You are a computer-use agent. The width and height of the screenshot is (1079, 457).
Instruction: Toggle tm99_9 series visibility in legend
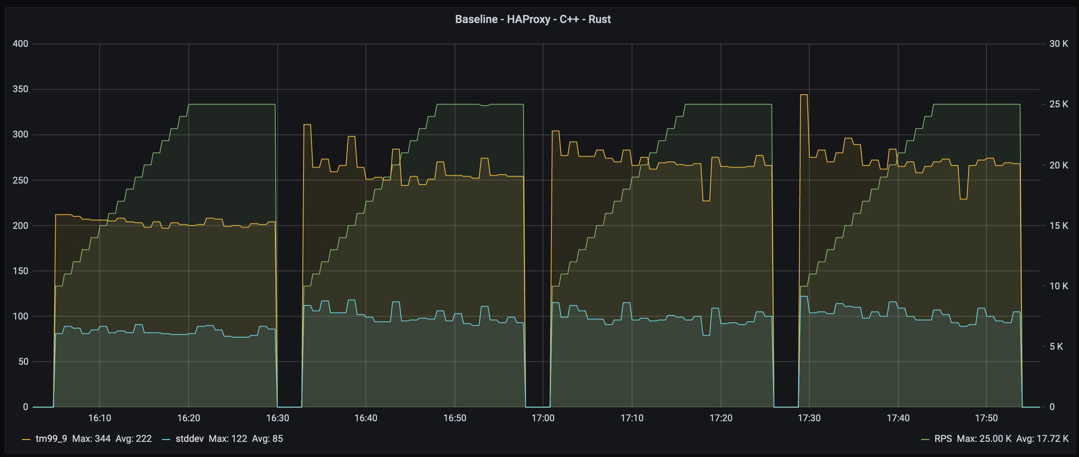(51, 439)
